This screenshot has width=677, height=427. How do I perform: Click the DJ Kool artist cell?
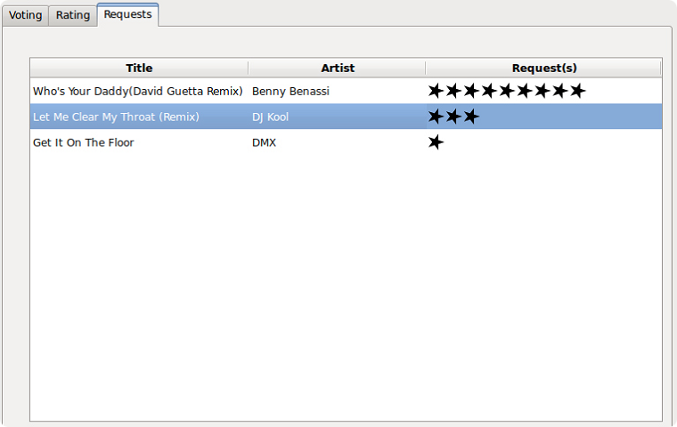click(270, 117)
